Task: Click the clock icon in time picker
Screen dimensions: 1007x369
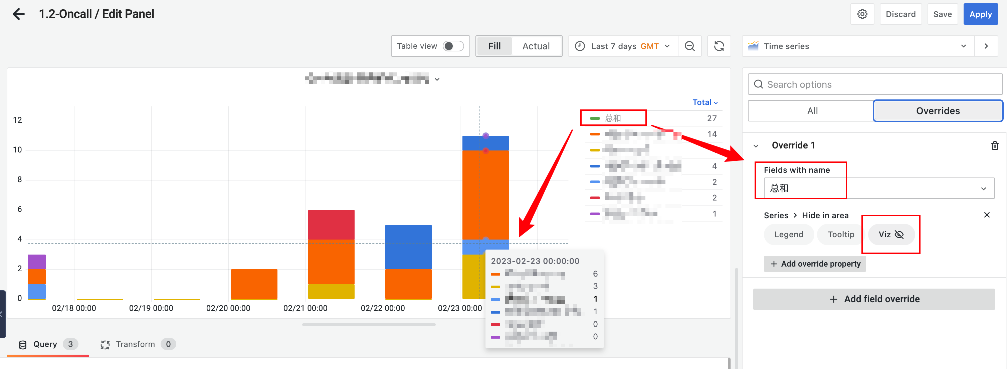Action: point(580,46)
